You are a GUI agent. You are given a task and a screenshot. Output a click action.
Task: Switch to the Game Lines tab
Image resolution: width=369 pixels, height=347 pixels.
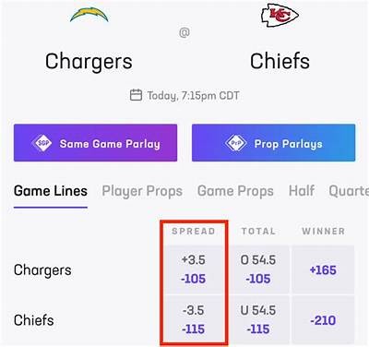click(x=51, y=191)
